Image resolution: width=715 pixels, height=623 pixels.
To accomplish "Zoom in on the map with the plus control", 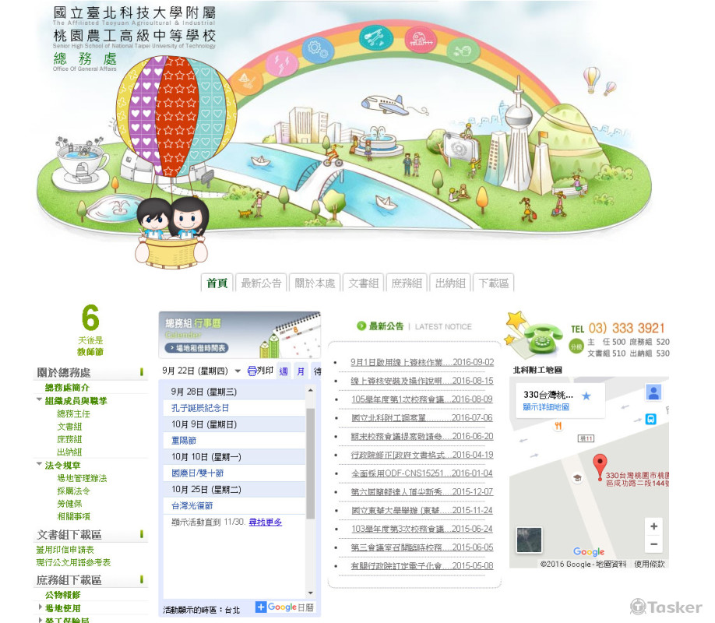I will click(653, 526).
